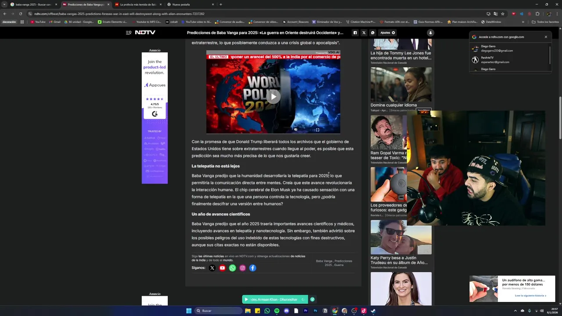
Task: Share article via WhatsApp icon in header
Action: [x=372, y=32]
